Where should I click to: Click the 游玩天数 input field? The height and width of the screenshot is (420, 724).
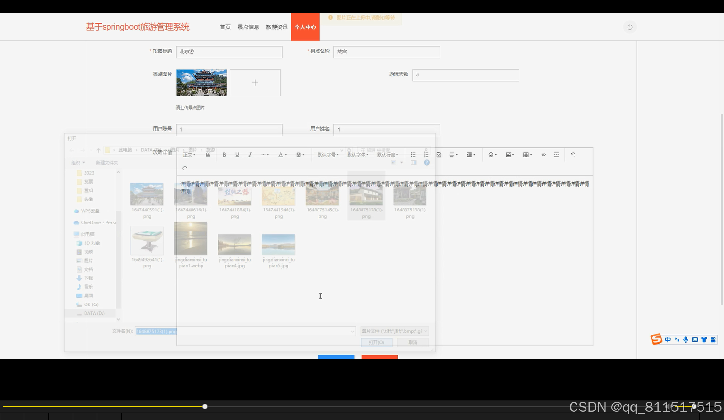(x=466, y=74)
